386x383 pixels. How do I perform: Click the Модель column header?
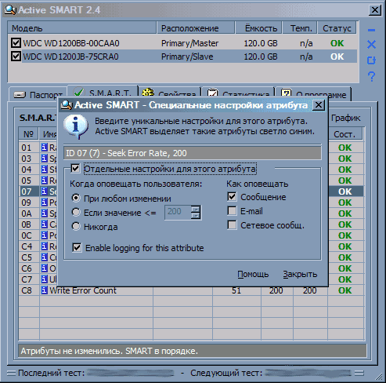click(x=82, y=28)
